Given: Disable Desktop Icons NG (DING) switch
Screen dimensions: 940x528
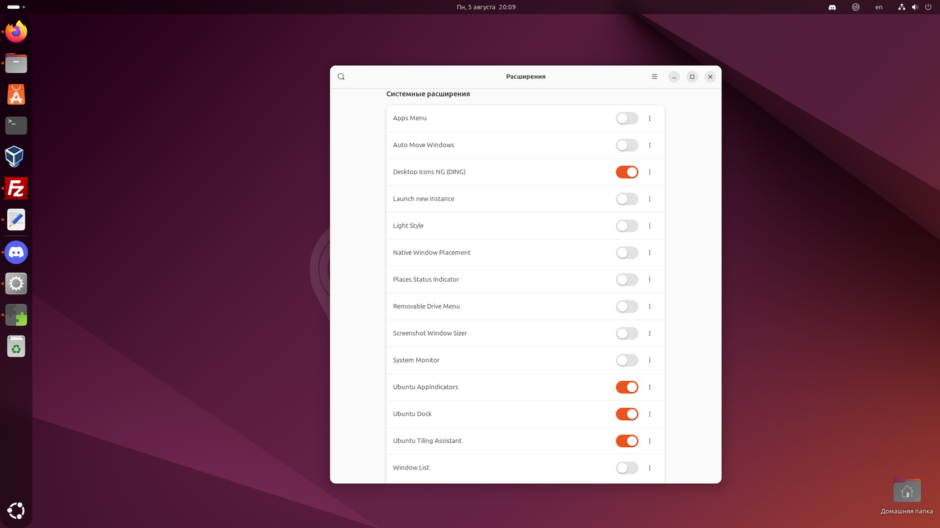Looking at the screenshot, I should (627, 172).
